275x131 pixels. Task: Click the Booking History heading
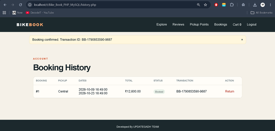(62, 68)
